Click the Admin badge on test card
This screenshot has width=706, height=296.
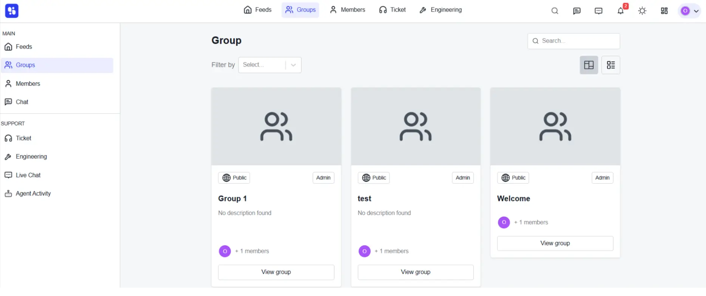click(463, 178)
